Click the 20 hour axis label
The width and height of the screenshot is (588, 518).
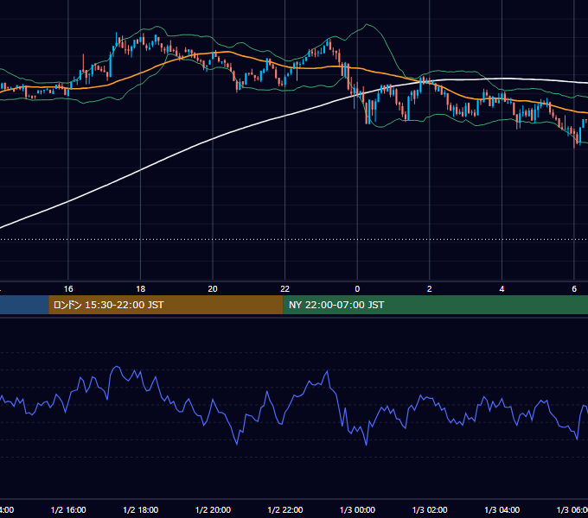[213, 289]
